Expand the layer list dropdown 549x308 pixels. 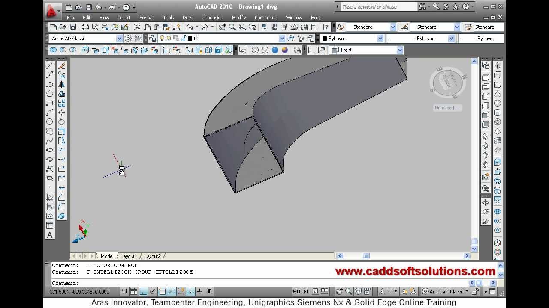(282, 38)
